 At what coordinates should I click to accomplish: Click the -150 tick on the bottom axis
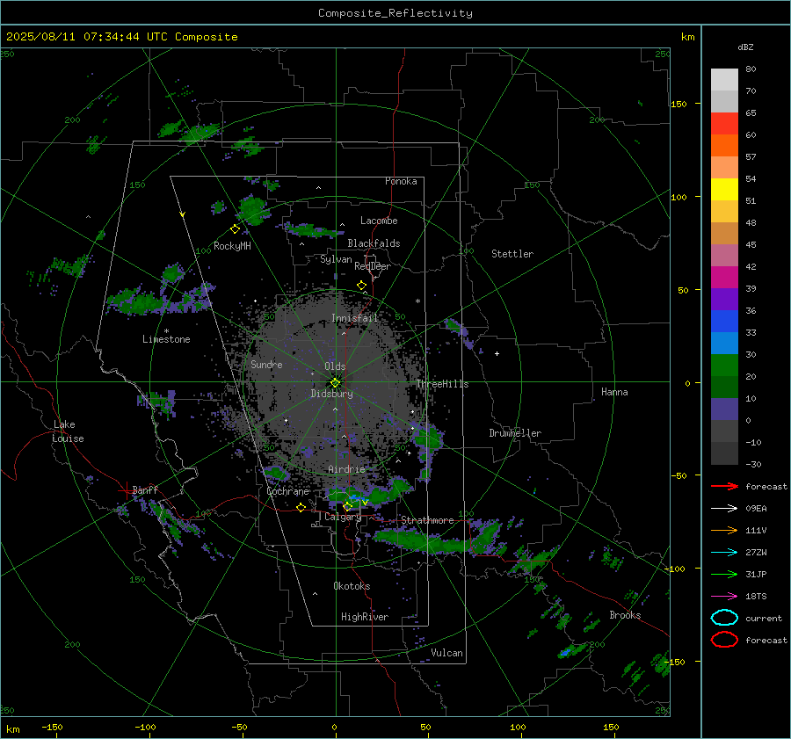click(x=52, y=728)
